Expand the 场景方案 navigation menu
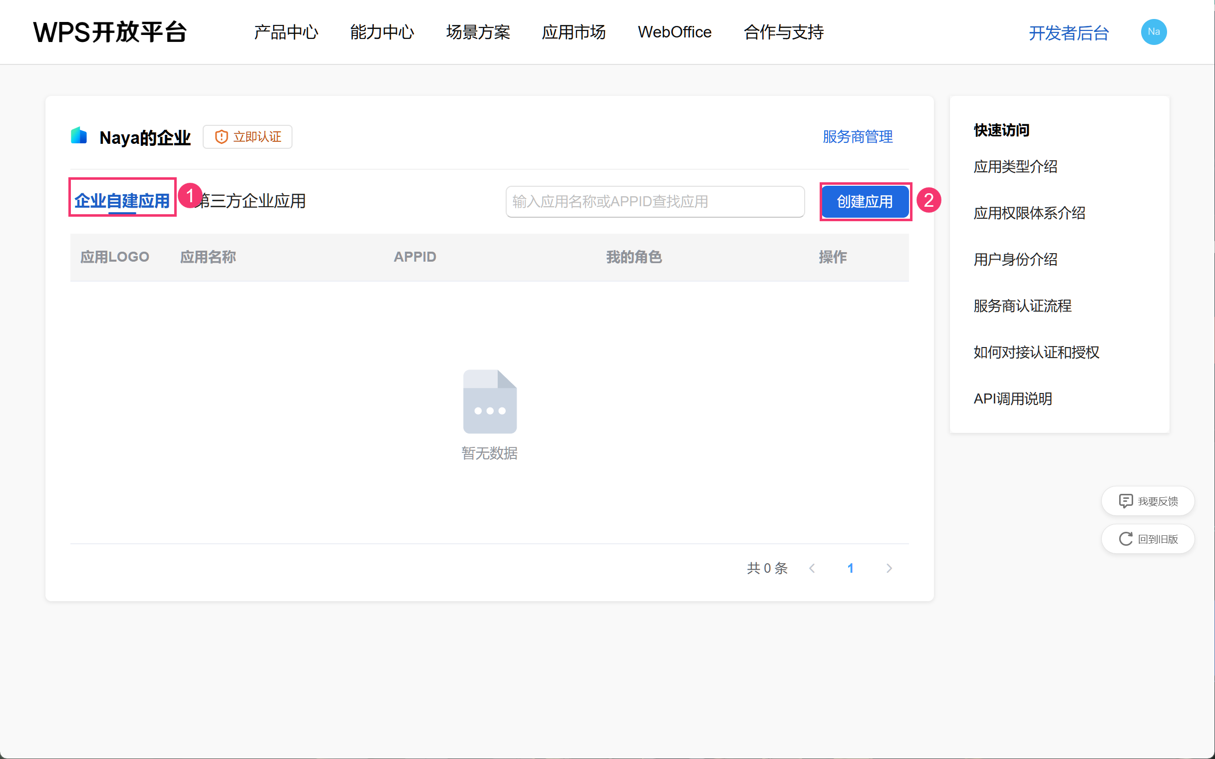1215x759 pixels. click(478, 32)
